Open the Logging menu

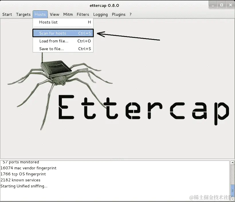coord(100,14)
